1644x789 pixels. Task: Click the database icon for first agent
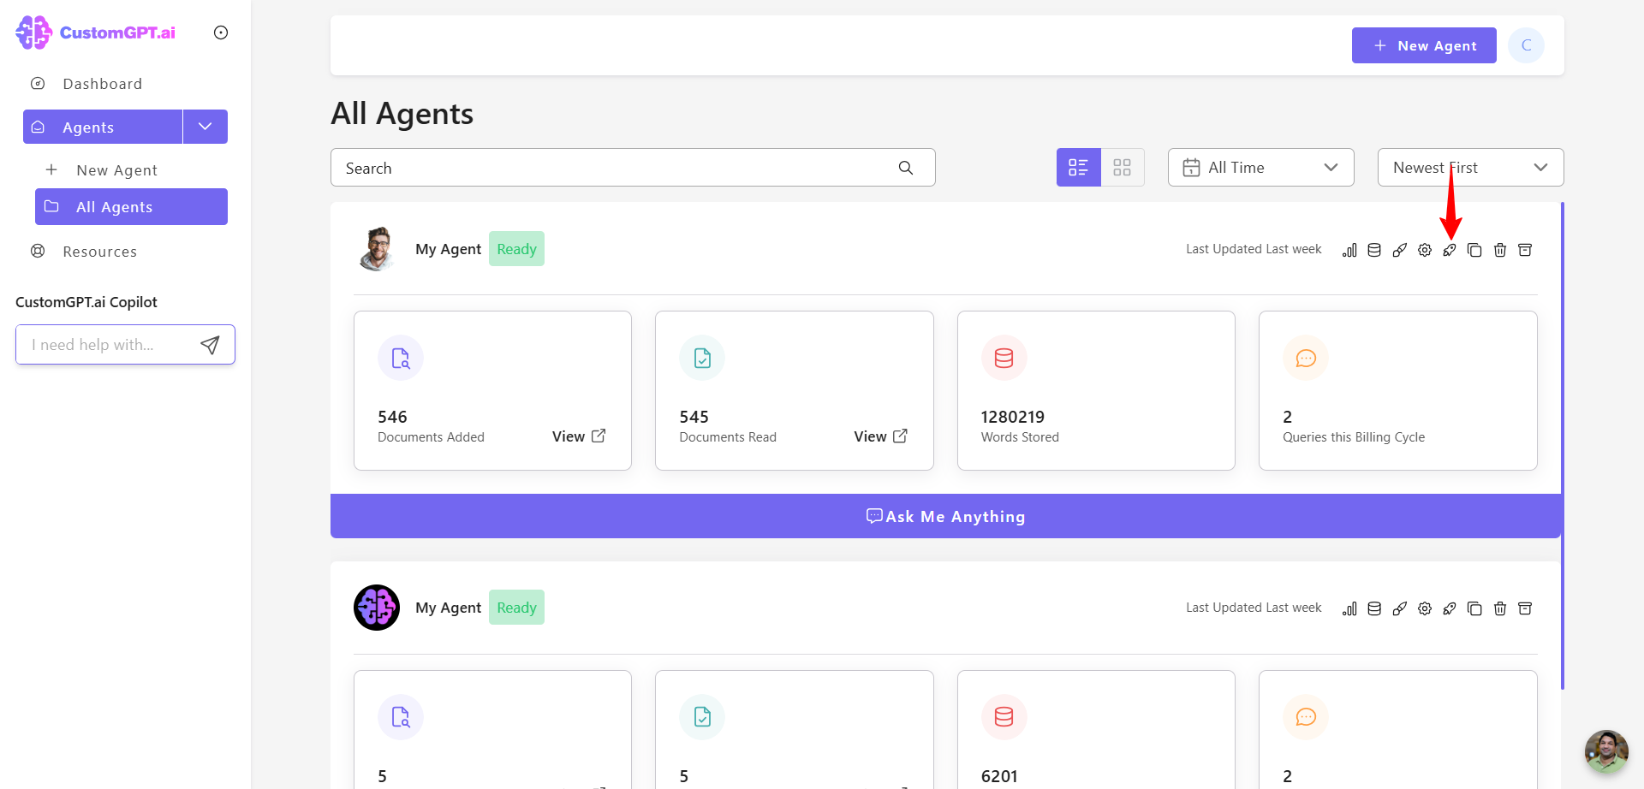(x=1374, y=250)
